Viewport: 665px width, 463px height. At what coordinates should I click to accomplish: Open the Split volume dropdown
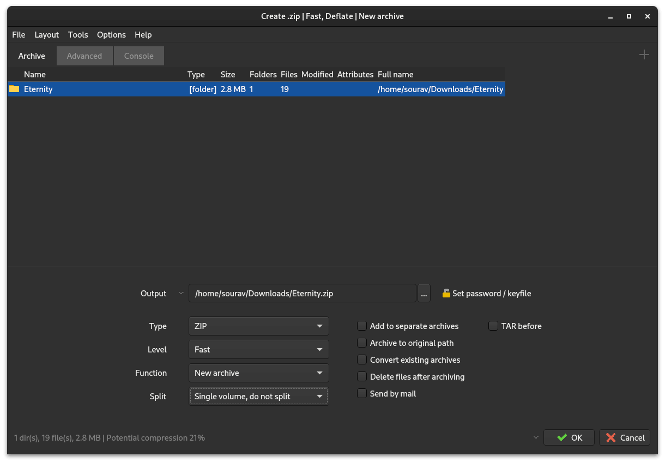[x=258, y=396]
